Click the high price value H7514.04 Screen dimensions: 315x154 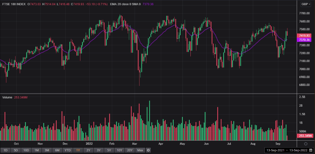[x=49, y=4]
